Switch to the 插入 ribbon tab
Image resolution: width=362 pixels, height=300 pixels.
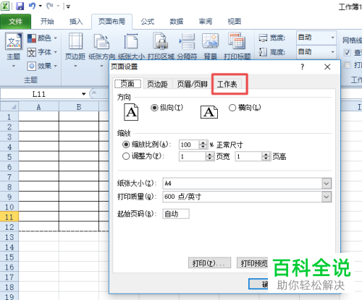[76, 22]
